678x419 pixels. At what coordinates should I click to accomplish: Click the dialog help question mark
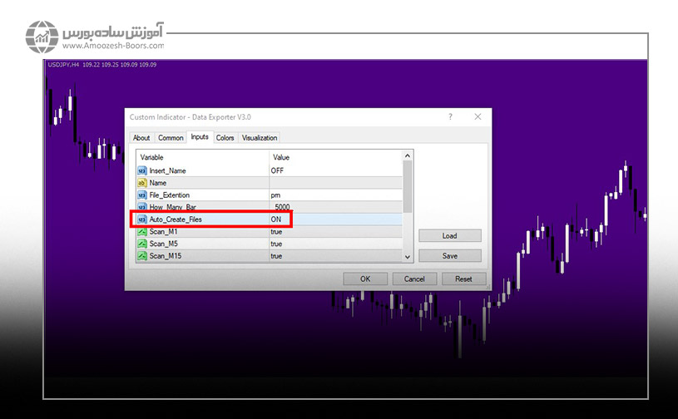pyautogui.click(x=450, y=117)
